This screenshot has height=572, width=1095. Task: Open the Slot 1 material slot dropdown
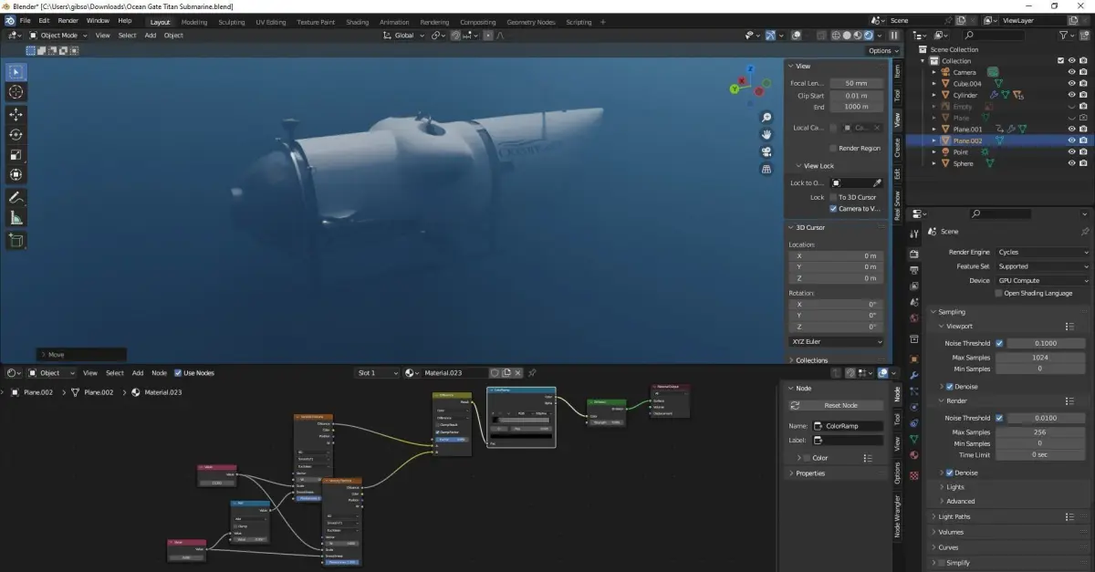tap(377, 373)
